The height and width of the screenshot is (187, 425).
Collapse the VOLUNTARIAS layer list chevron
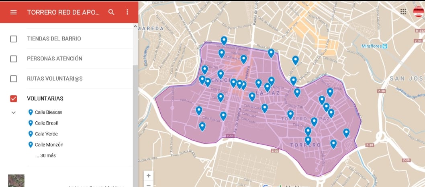coord(13,113)
